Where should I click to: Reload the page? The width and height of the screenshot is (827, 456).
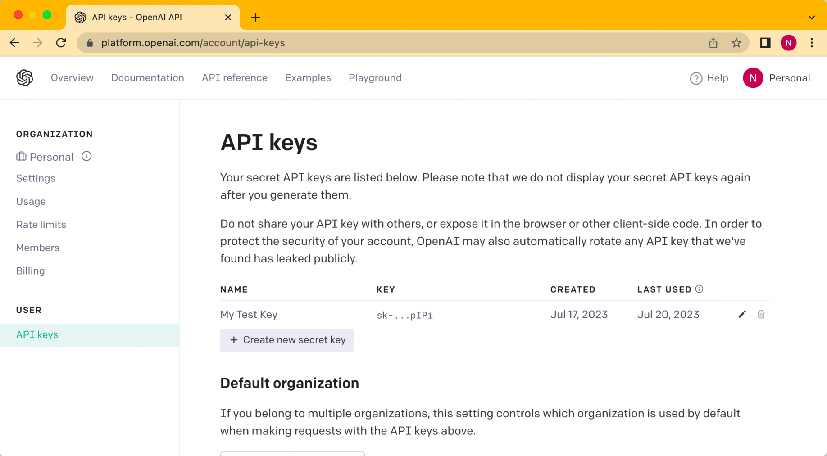click(x=61, y=43)
